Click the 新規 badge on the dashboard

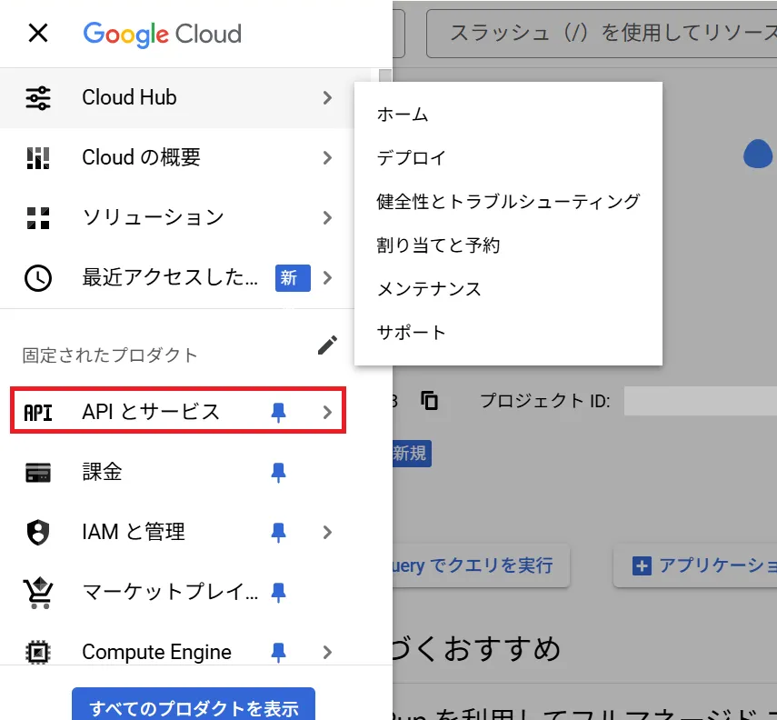point(412,454)
